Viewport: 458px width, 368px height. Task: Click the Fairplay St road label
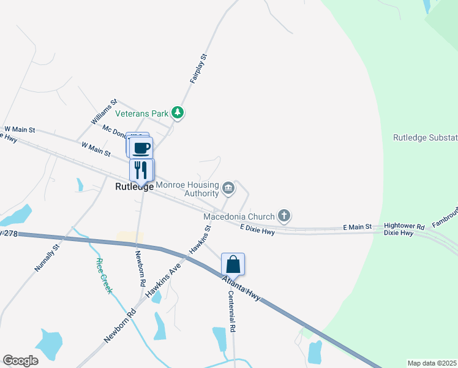[x=198, y=69]
